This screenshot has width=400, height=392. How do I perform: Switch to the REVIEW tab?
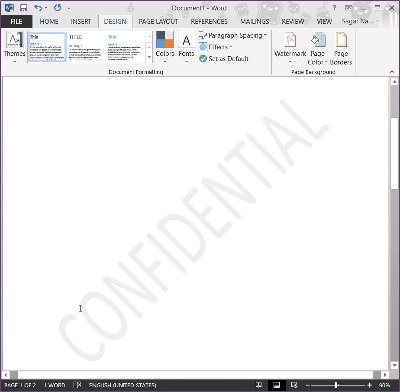[x=293, y=22]
